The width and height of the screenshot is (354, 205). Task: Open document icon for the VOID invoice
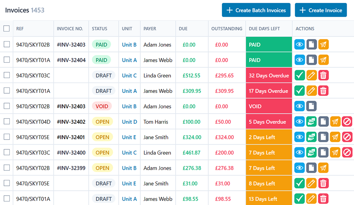311,106
